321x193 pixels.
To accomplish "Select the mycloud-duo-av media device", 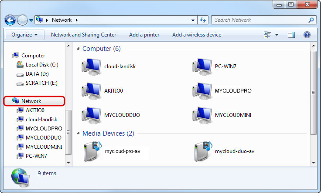I will (x=203, y=151).
